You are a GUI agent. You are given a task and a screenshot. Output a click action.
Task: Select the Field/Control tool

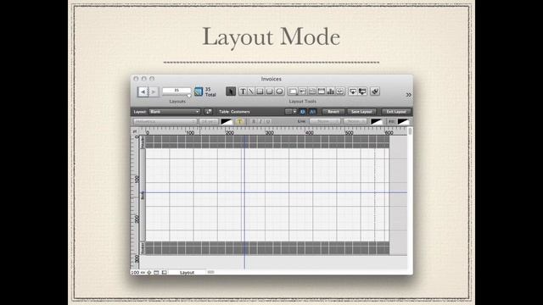coord(292,91)
